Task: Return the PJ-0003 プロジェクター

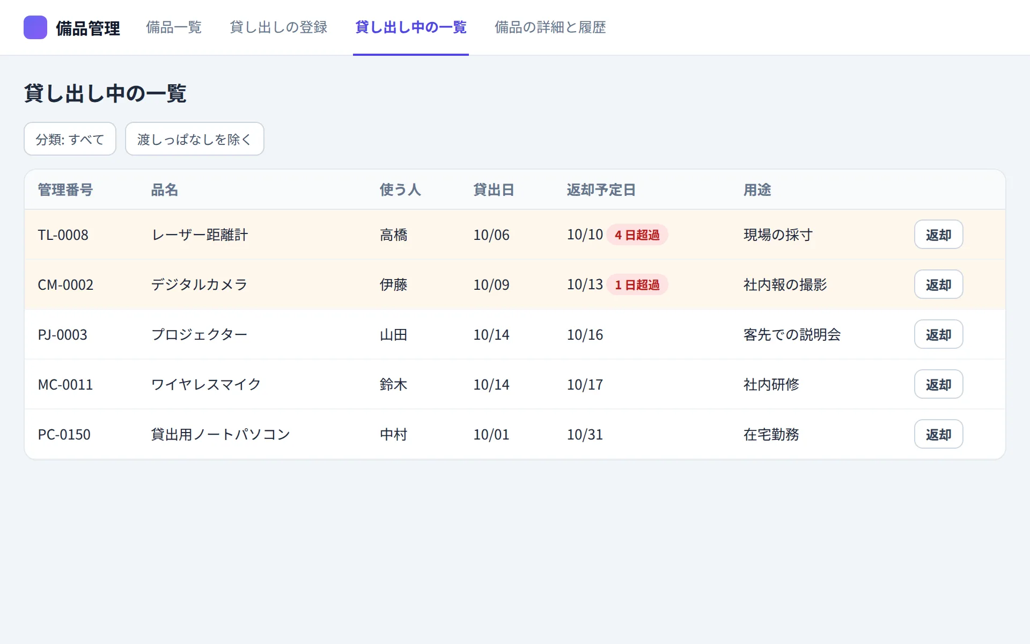Action: click(938, 334)
